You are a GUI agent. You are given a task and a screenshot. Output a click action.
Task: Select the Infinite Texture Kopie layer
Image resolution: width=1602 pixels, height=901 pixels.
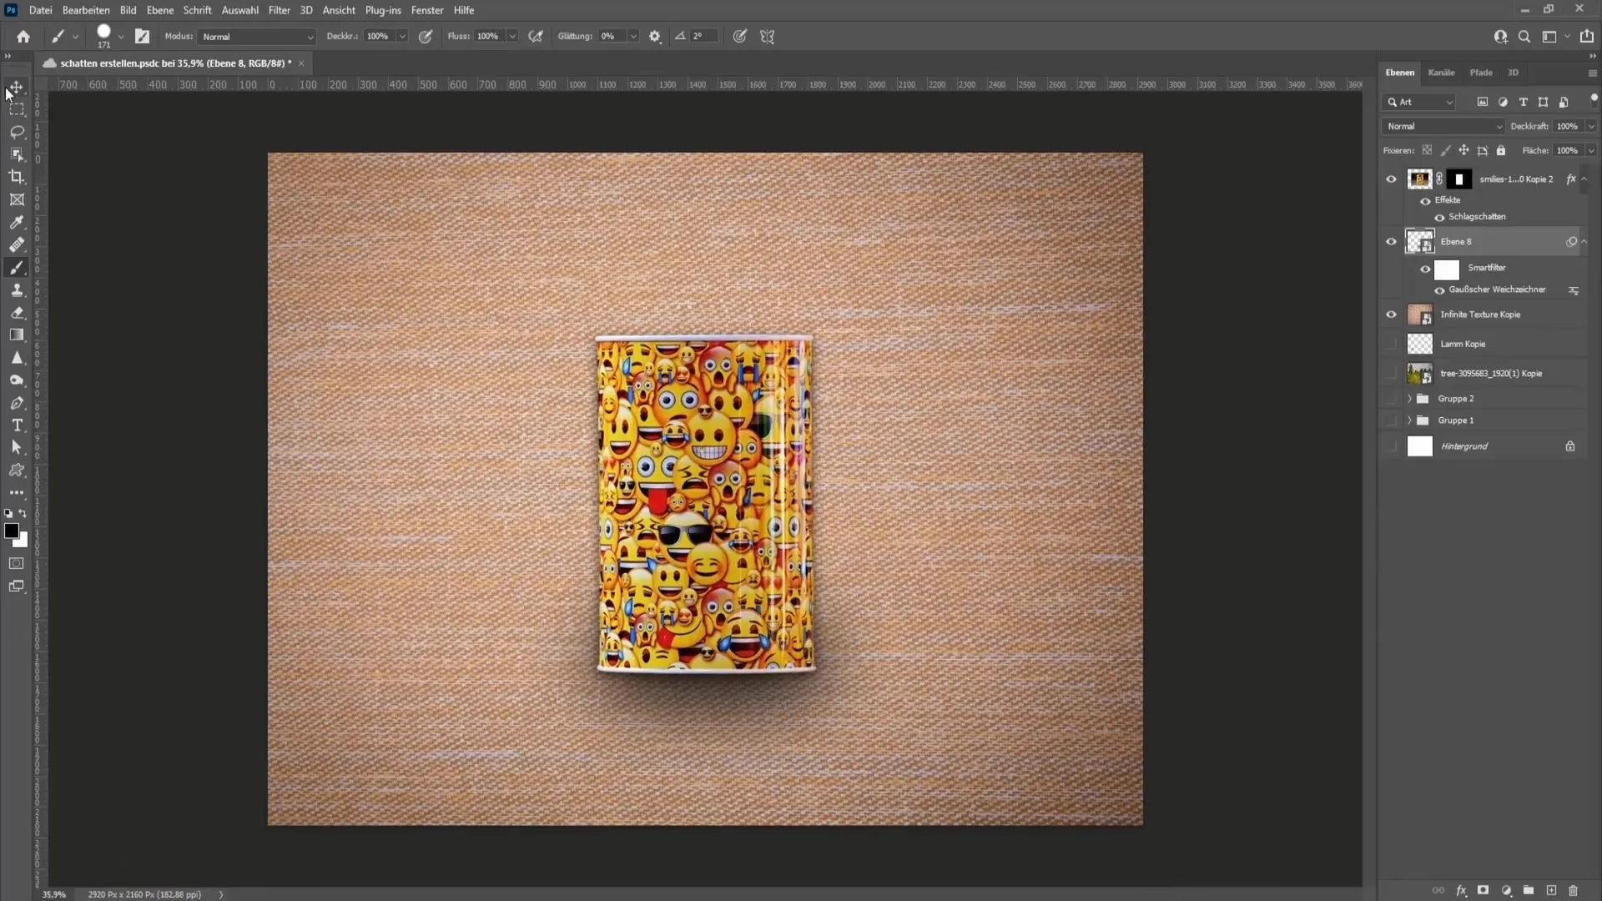[1485, 315]
